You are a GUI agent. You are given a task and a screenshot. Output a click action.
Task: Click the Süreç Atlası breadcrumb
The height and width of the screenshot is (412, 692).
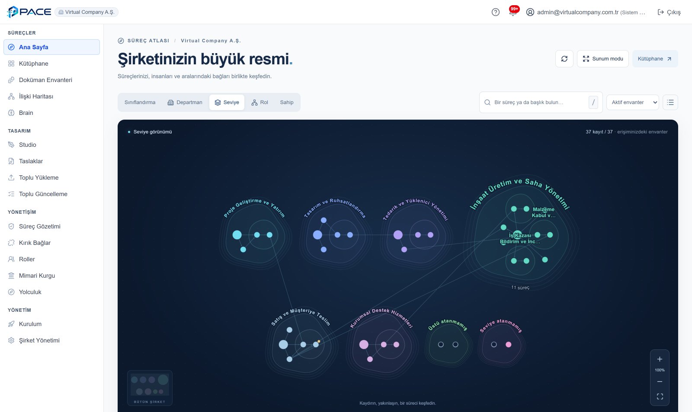coord(148,41)
